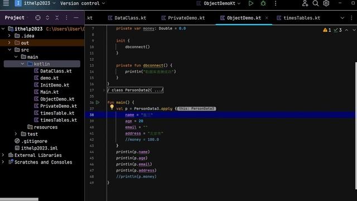Expand the out folder
This screenshot has height=201, width=357.
click(x=9, y=43)
